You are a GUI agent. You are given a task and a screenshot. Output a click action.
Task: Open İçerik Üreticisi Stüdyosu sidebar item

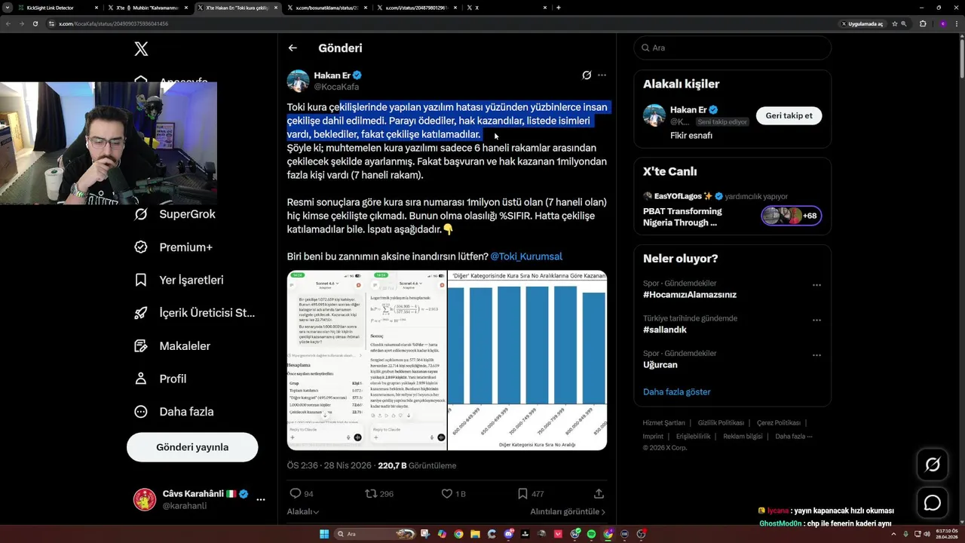click(x=195, y=313)
